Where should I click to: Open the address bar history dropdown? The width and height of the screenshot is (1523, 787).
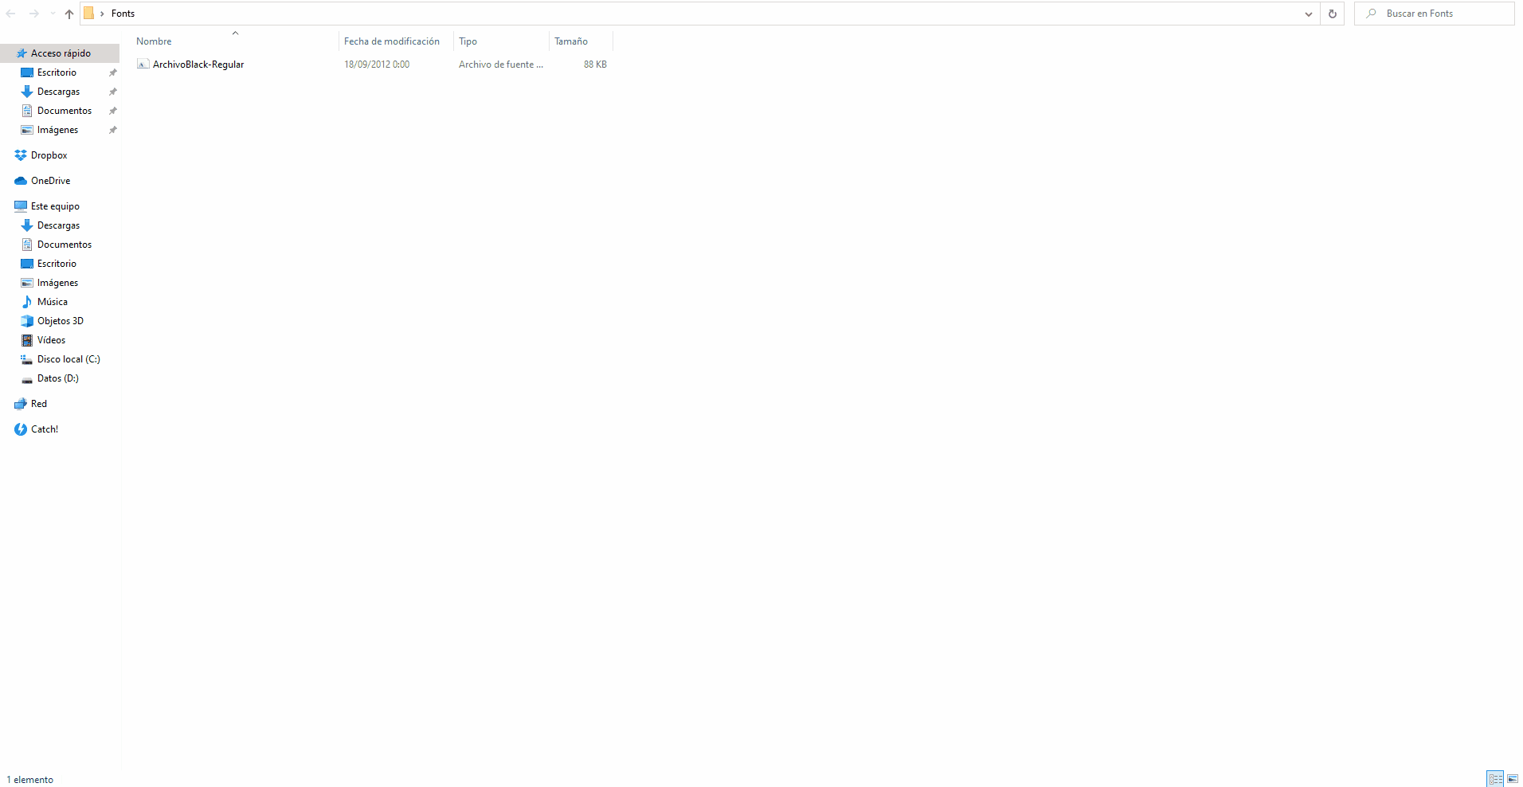coord(1308,14)
